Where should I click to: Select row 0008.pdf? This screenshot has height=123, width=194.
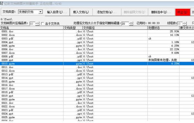[x=97, y=56]
